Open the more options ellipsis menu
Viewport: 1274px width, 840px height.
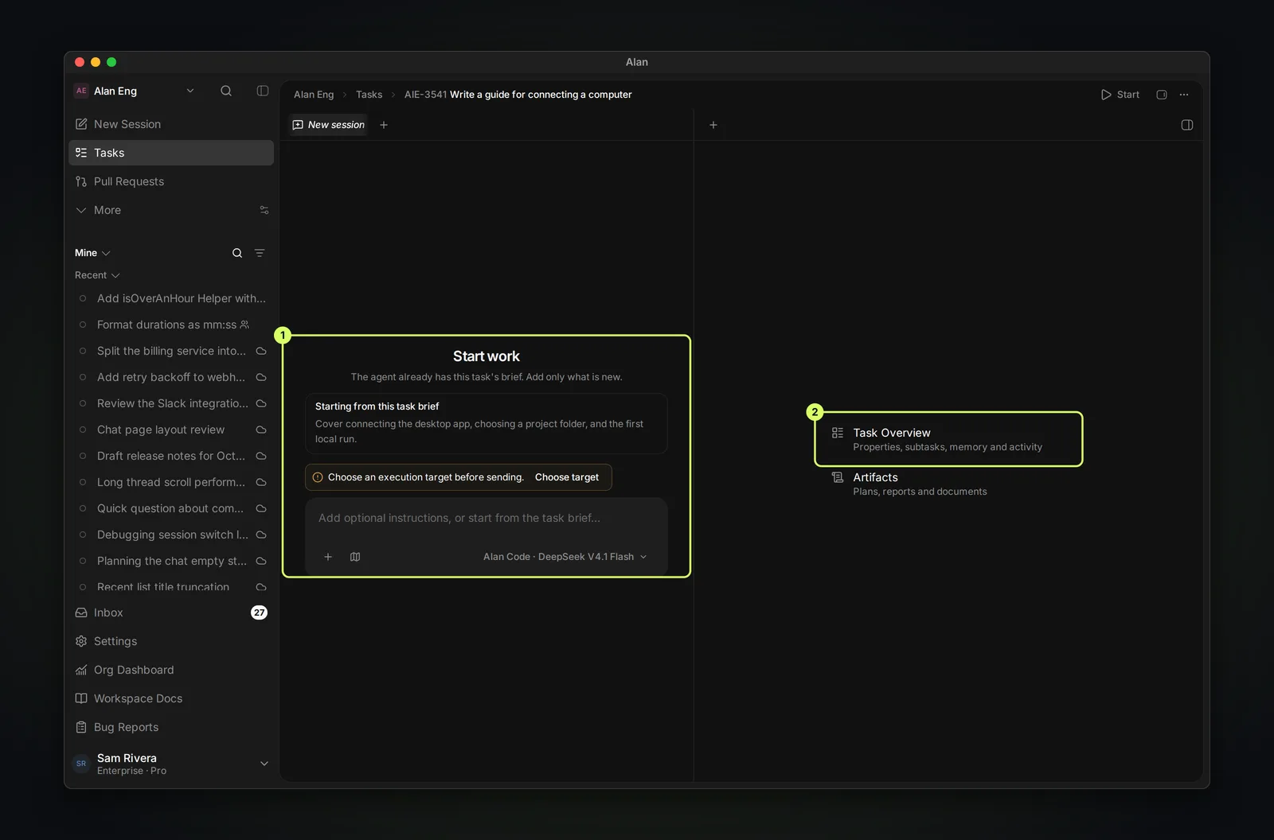pyautogui.click(x=1184, y=95)
